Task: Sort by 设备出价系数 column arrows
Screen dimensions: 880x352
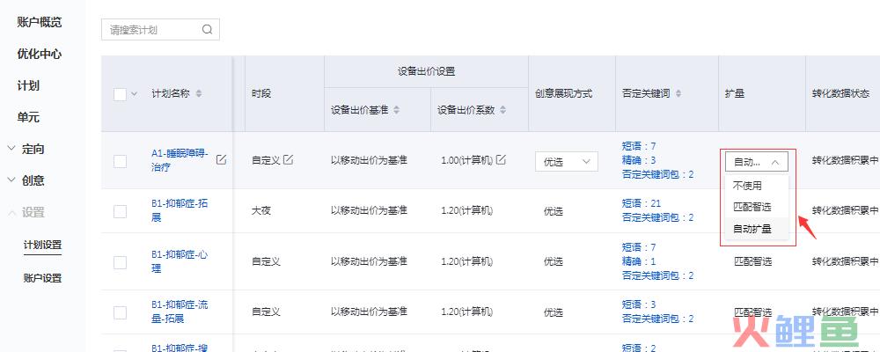Action: (x=502, y=110)
